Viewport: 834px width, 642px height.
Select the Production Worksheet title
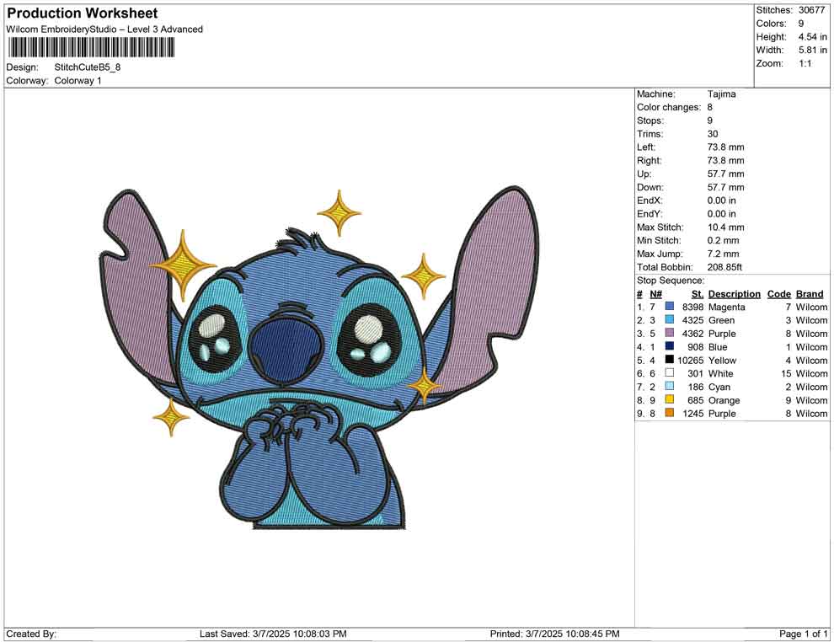[83, 13]
